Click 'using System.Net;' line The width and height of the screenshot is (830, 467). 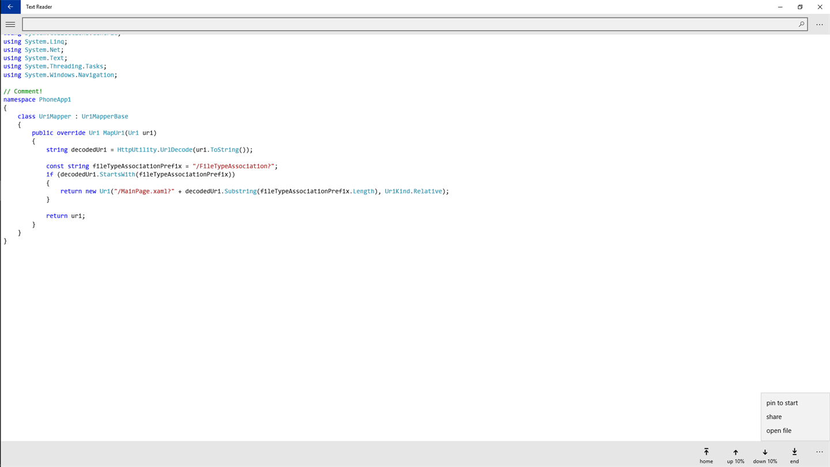(33, 50)
